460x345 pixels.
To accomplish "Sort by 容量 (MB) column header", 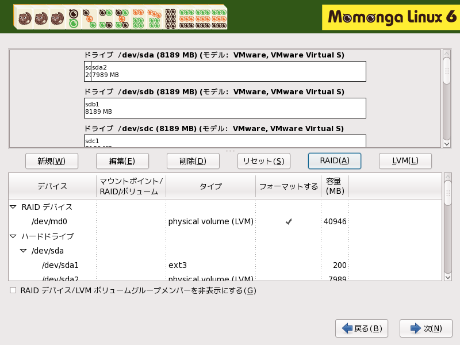I will point(335,186).
